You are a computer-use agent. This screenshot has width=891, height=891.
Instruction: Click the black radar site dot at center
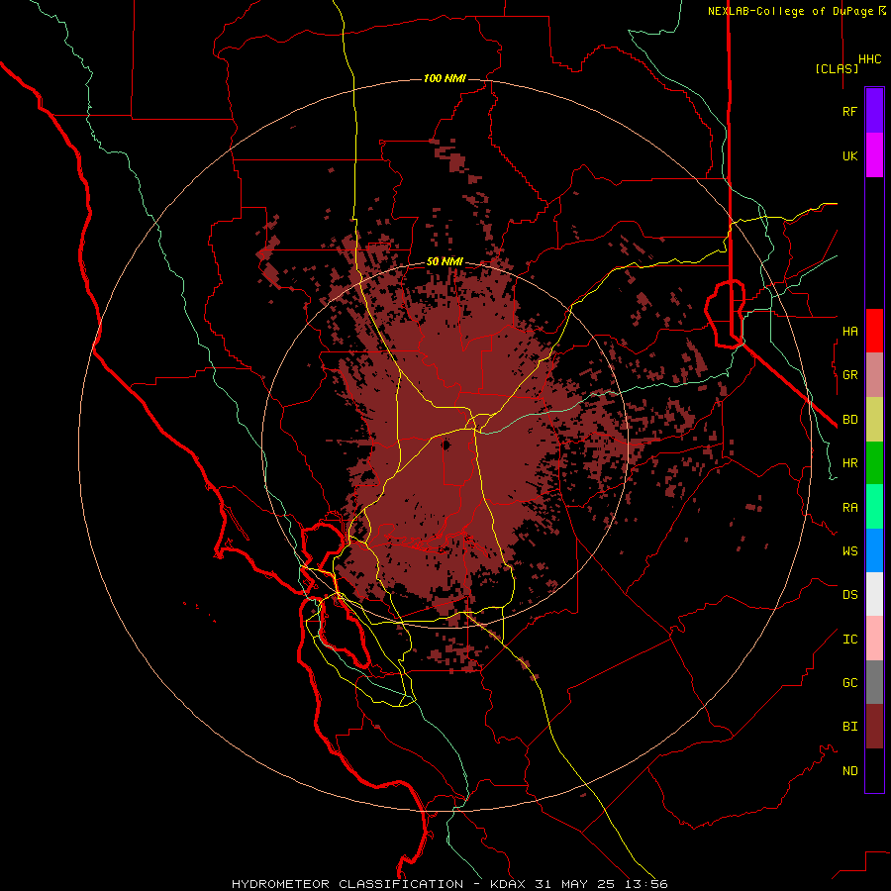click(446, 445)
